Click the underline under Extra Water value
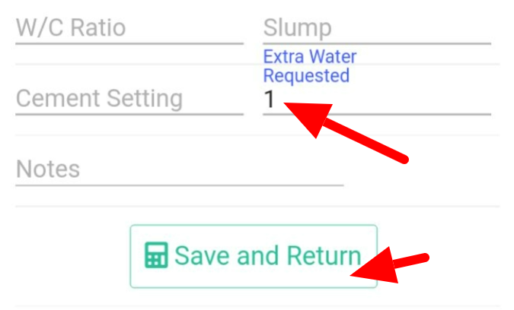This screenshot has height=310, width=514. tap(377, 114)
